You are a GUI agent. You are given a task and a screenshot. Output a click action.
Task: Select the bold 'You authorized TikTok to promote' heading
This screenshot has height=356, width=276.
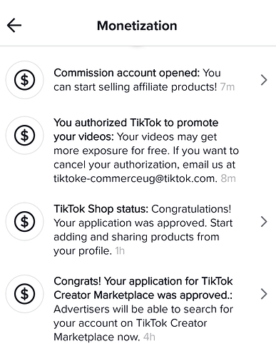136,123
